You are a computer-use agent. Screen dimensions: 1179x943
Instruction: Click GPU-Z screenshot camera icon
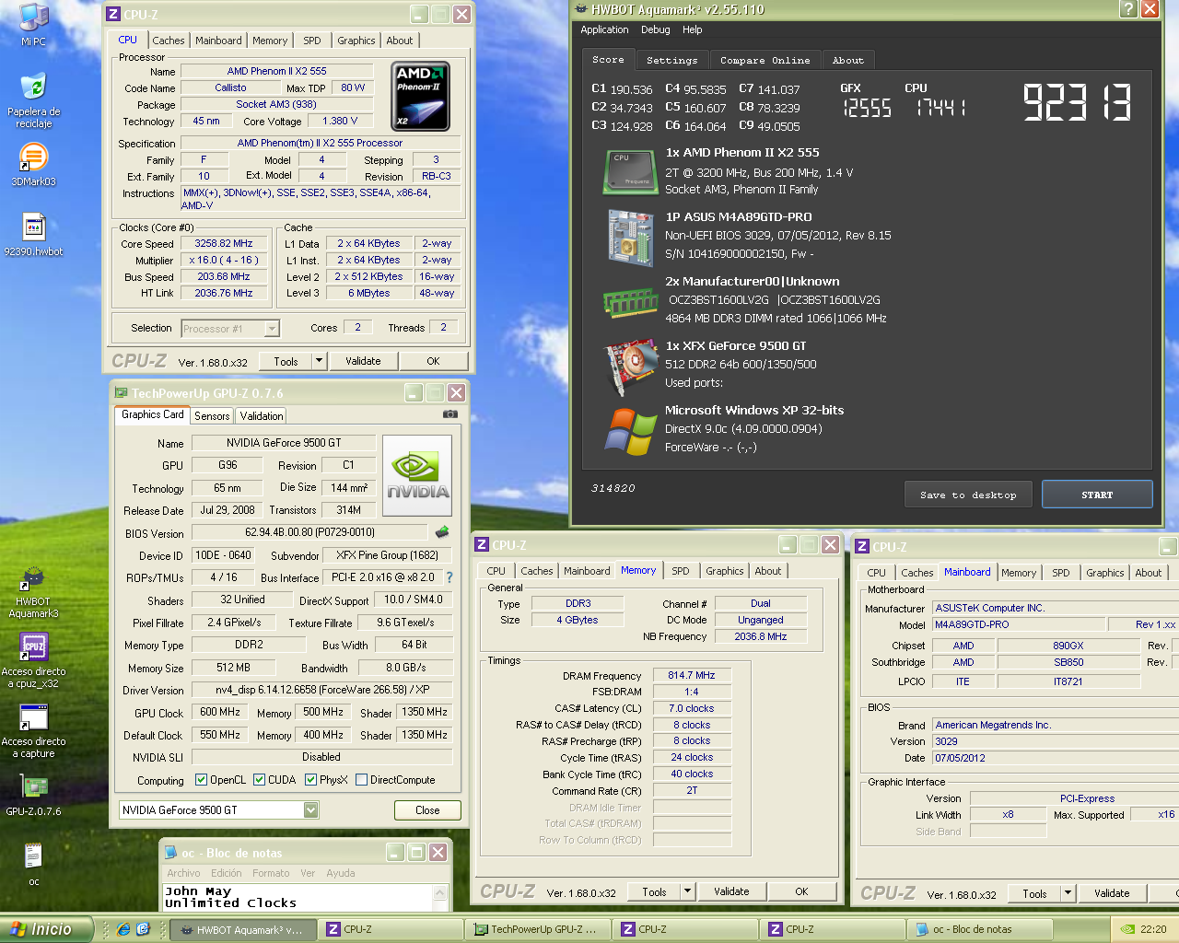coord(450,414)
